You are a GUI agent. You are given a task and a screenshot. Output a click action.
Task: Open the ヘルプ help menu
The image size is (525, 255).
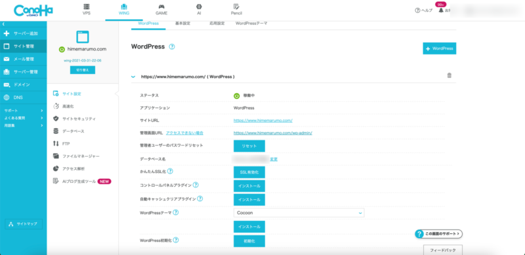coord(423,10)
